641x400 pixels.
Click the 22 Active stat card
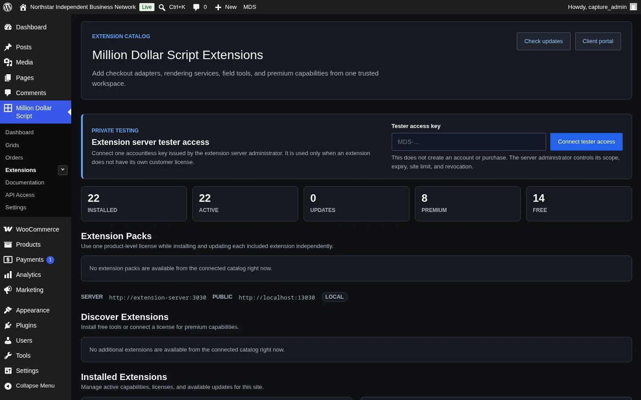tap(245, 204)
